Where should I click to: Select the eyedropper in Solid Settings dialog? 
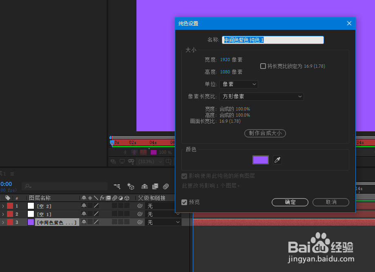click(277, 160)
